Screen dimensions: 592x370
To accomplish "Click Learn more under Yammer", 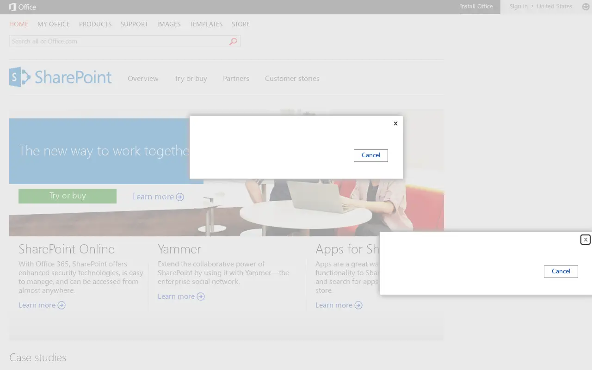I will pos(181,296).
